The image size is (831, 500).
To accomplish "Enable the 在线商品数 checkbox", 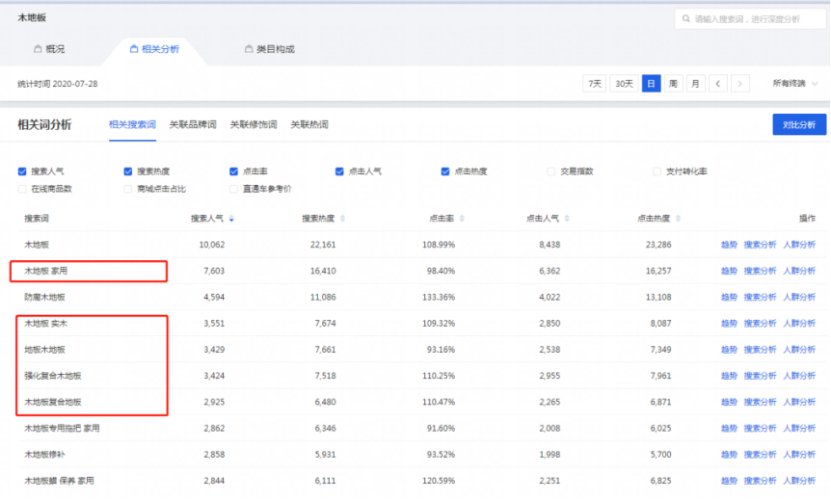I will [22, 189].
